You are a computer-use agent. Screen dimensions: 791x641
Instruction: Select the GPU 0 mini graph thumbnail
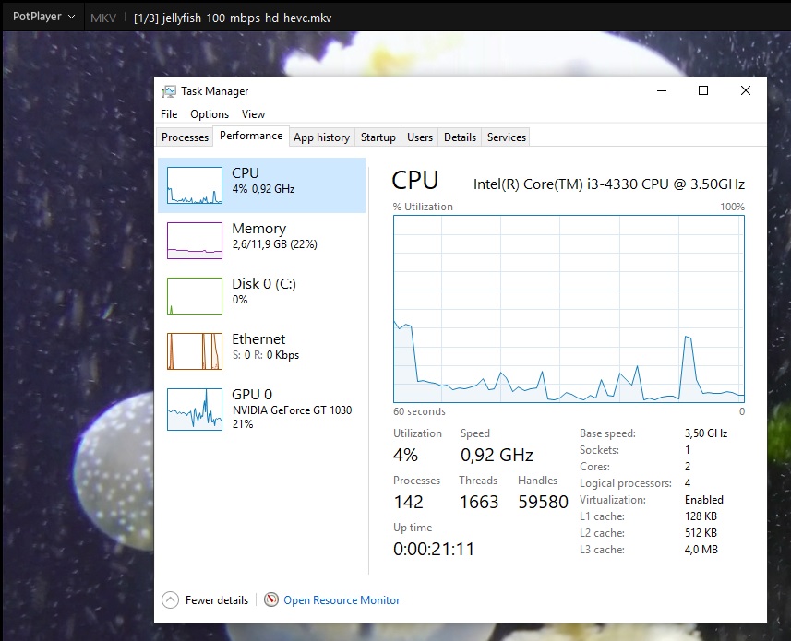[194, 409]
